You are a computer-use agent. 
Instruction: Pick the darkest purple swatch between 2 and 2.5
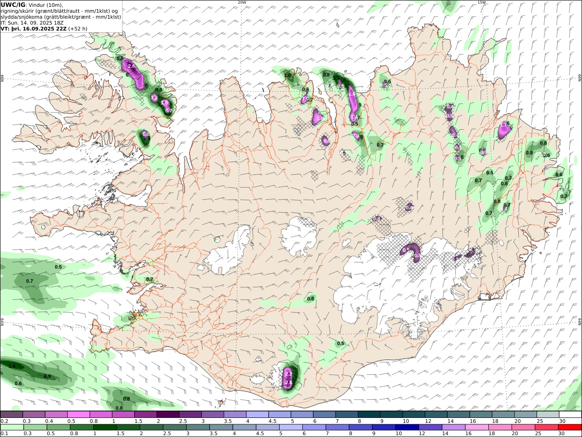[167, 414]
